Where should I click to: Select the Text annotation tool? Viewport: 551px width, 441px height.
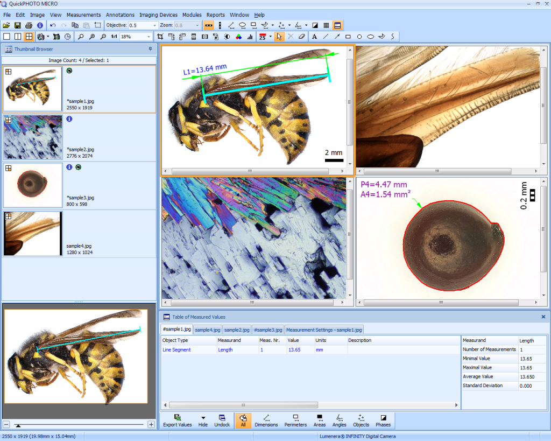[x=315, y=37]
